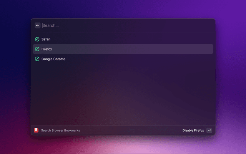
Task: Toggle the Firefox green checkmark
Action: pyautogui.click(x=37, y=49)
